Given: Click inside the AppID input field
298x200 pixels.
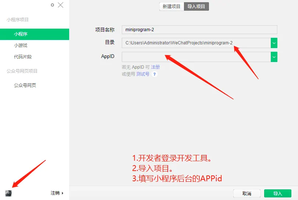Looking at the screenshot, I should click(196, 57).
